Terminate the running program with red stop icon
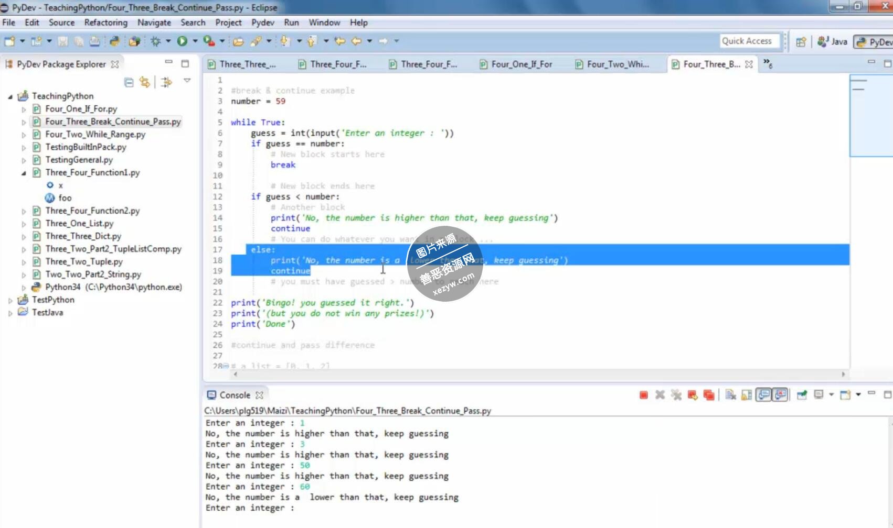 coord(643,395)
